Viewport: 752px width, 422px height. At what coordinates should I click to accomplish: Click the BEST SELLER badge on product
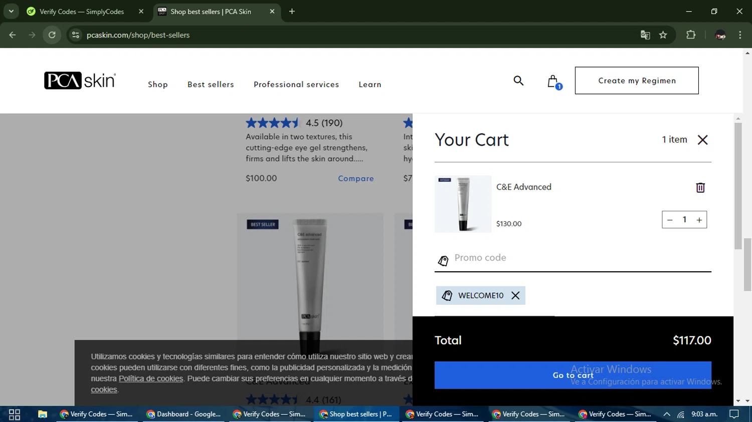(x=263, y=225)
